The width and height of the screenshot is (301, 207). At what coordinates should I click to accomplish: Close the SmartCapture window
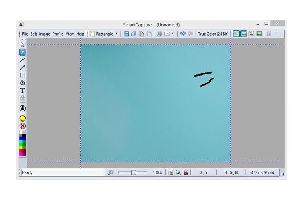[x=277, y=24]
